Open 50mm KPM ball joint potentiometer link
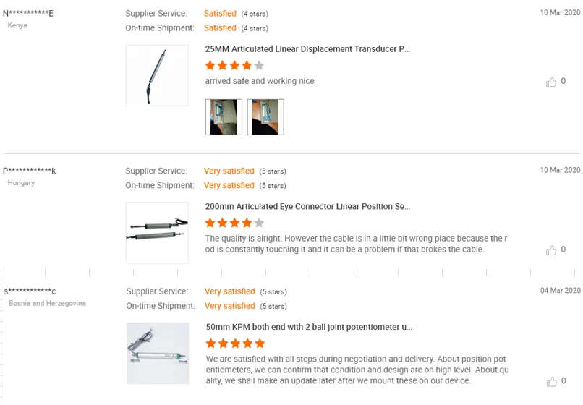The height and width of the screenshot is (405, 583). point(309,327)
